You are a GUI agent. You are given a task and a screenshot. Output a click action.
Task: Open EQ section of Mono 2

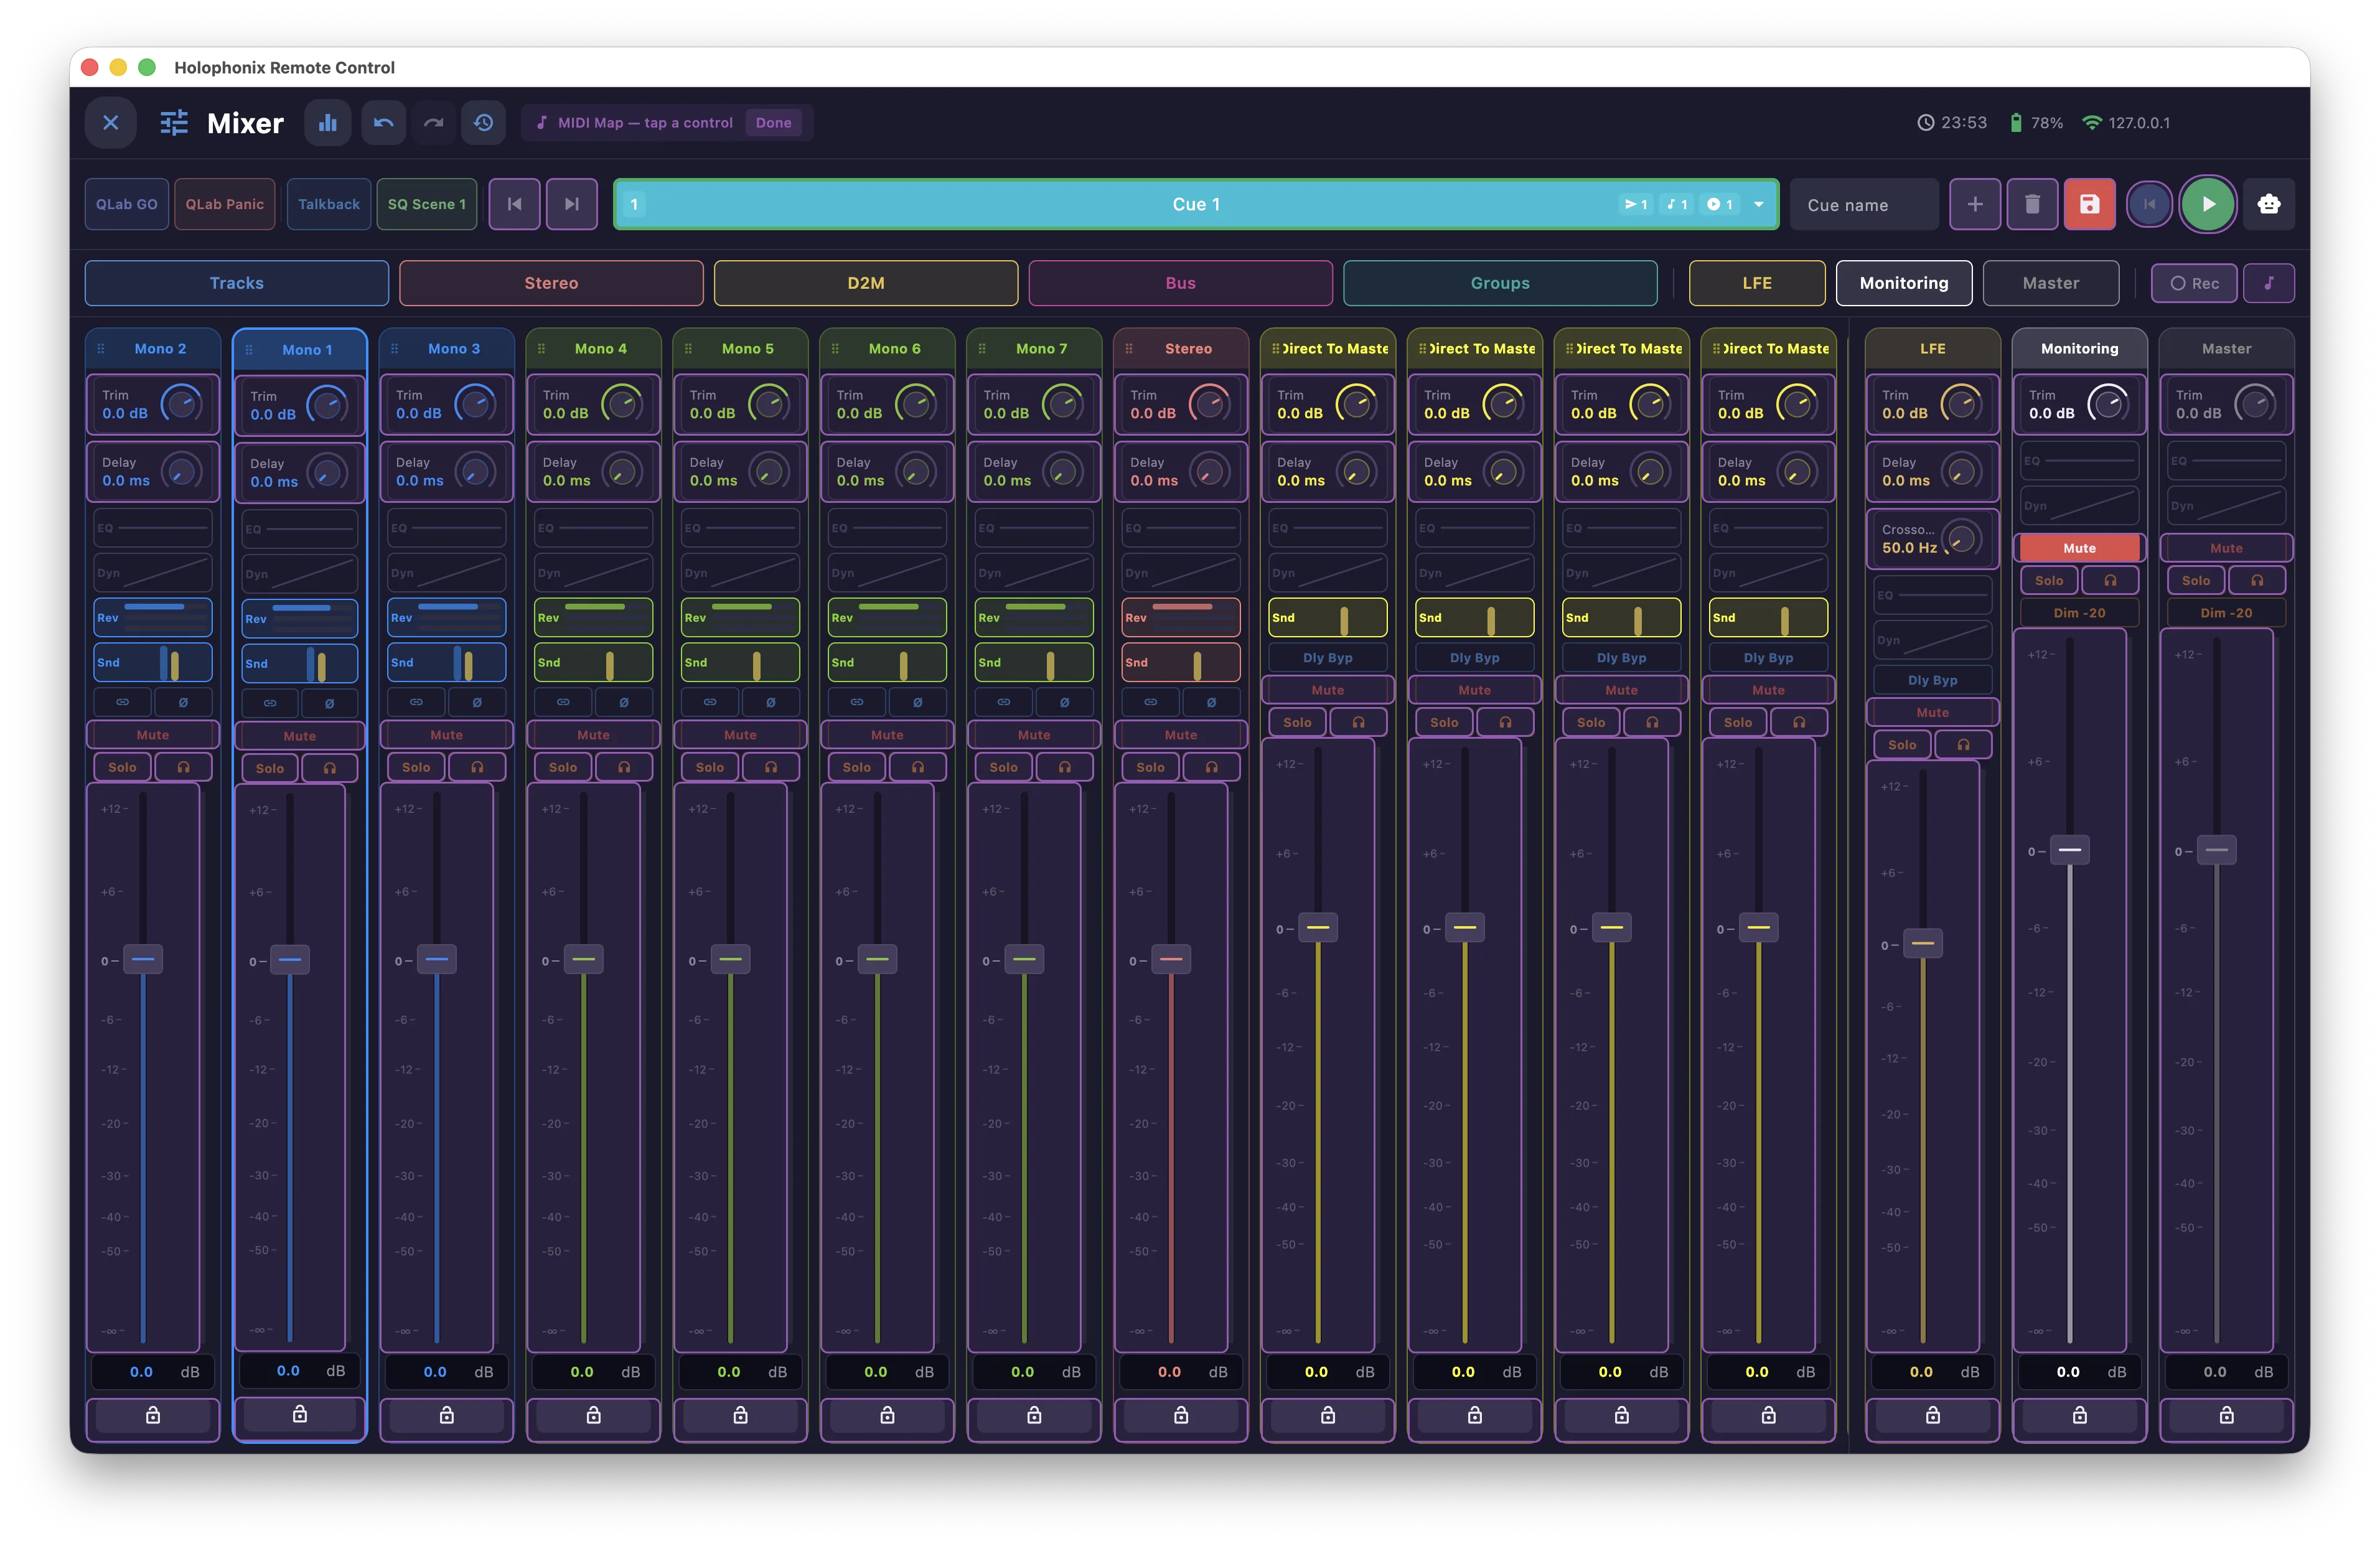coord(153,528)
